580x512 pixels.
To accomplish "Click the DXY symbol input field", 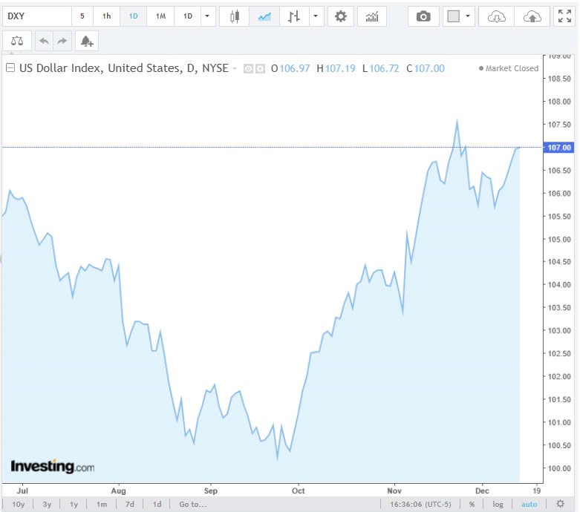I will click(36, 16).
